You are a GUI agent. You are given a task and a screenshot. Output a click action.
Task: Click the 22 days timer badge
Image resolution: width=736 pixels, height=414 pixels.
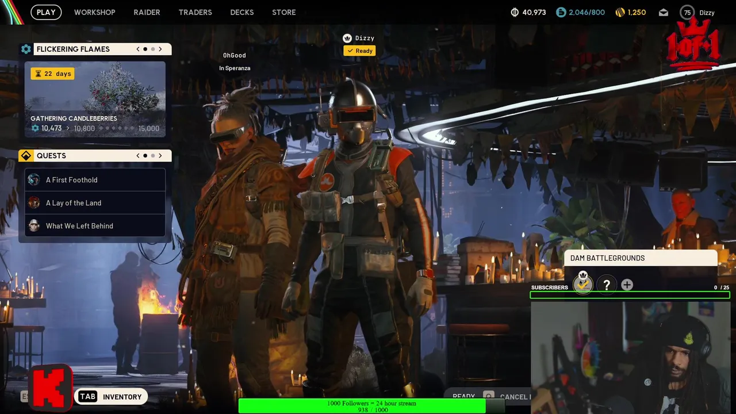point(53,74)
